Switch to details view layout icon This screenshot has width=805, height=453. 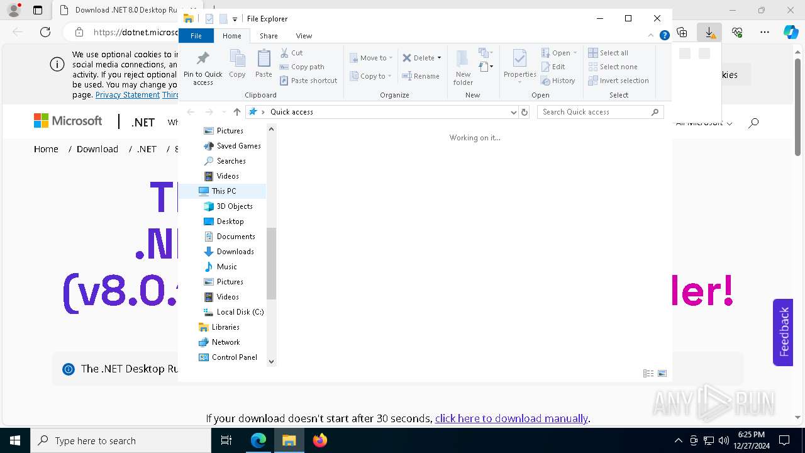coord(648,374)
